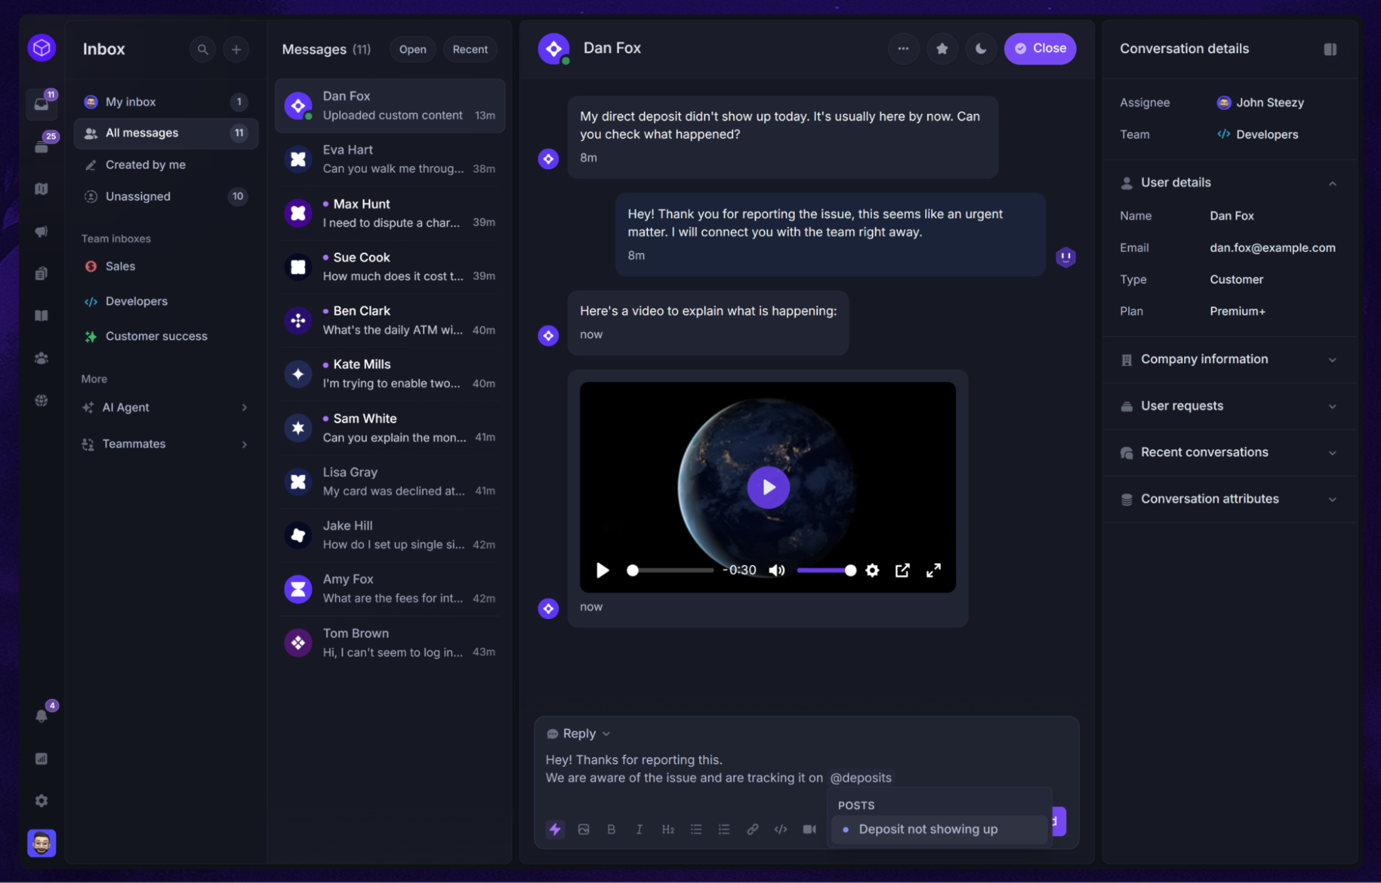Open the Reply type dropdown
The image size is (1381, 883).
[579, 733]
